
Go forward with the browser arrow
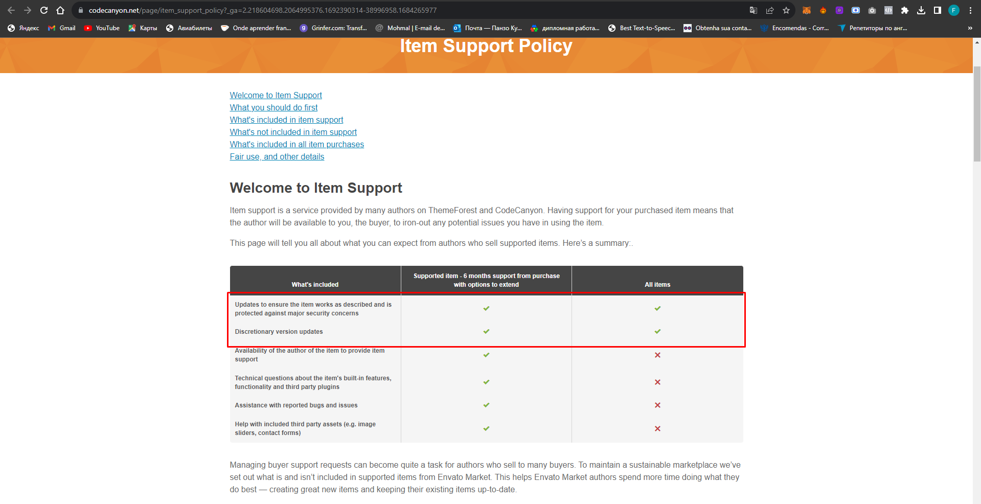(28, 10)
